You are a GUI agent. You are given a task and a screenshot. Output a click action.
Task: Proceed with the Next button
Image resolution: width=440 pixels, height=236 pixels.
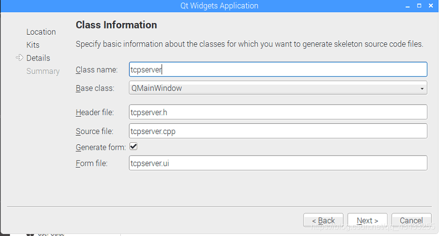point(367,220)
